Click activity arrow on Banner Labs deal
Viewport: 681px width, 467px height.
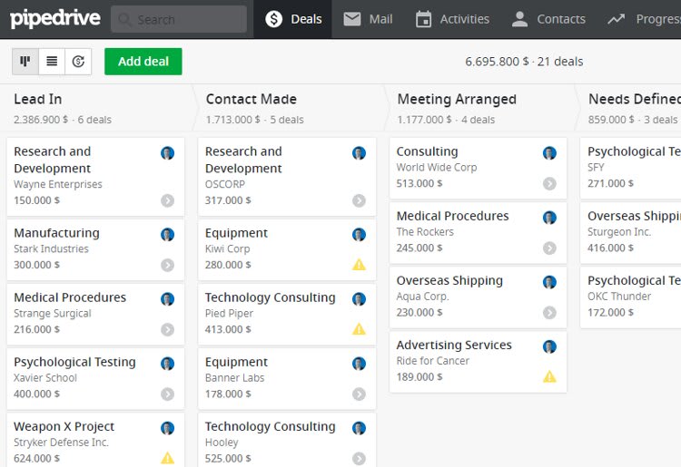pyautogui.click(x=359, y=394)
